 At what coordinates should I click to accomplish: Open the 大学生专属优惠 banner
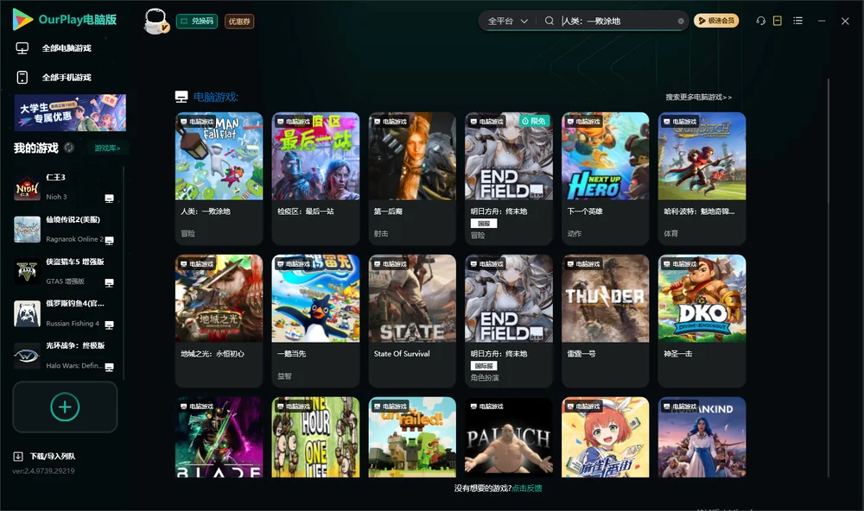(70, 112)
